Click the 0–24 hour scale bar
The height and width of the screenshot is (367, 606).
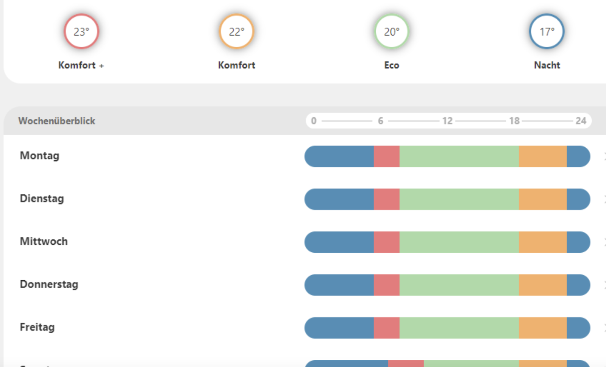[x=449, y=121]
